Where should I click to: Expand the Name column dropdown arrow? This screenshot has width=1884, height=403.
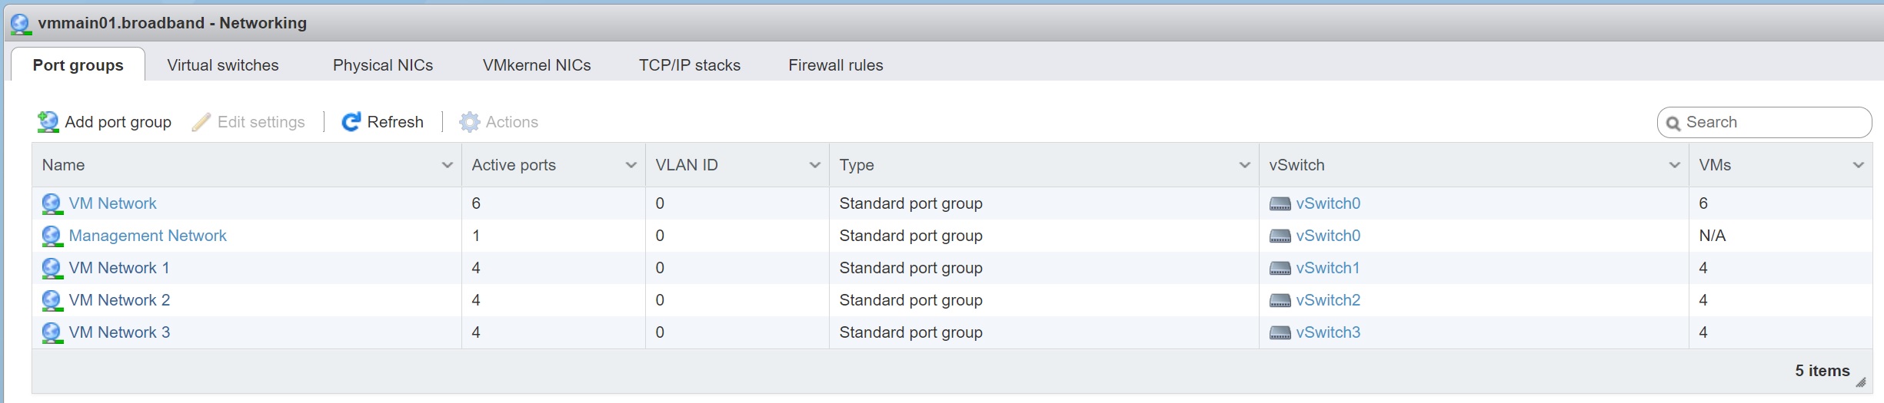[x=447, y=165]
